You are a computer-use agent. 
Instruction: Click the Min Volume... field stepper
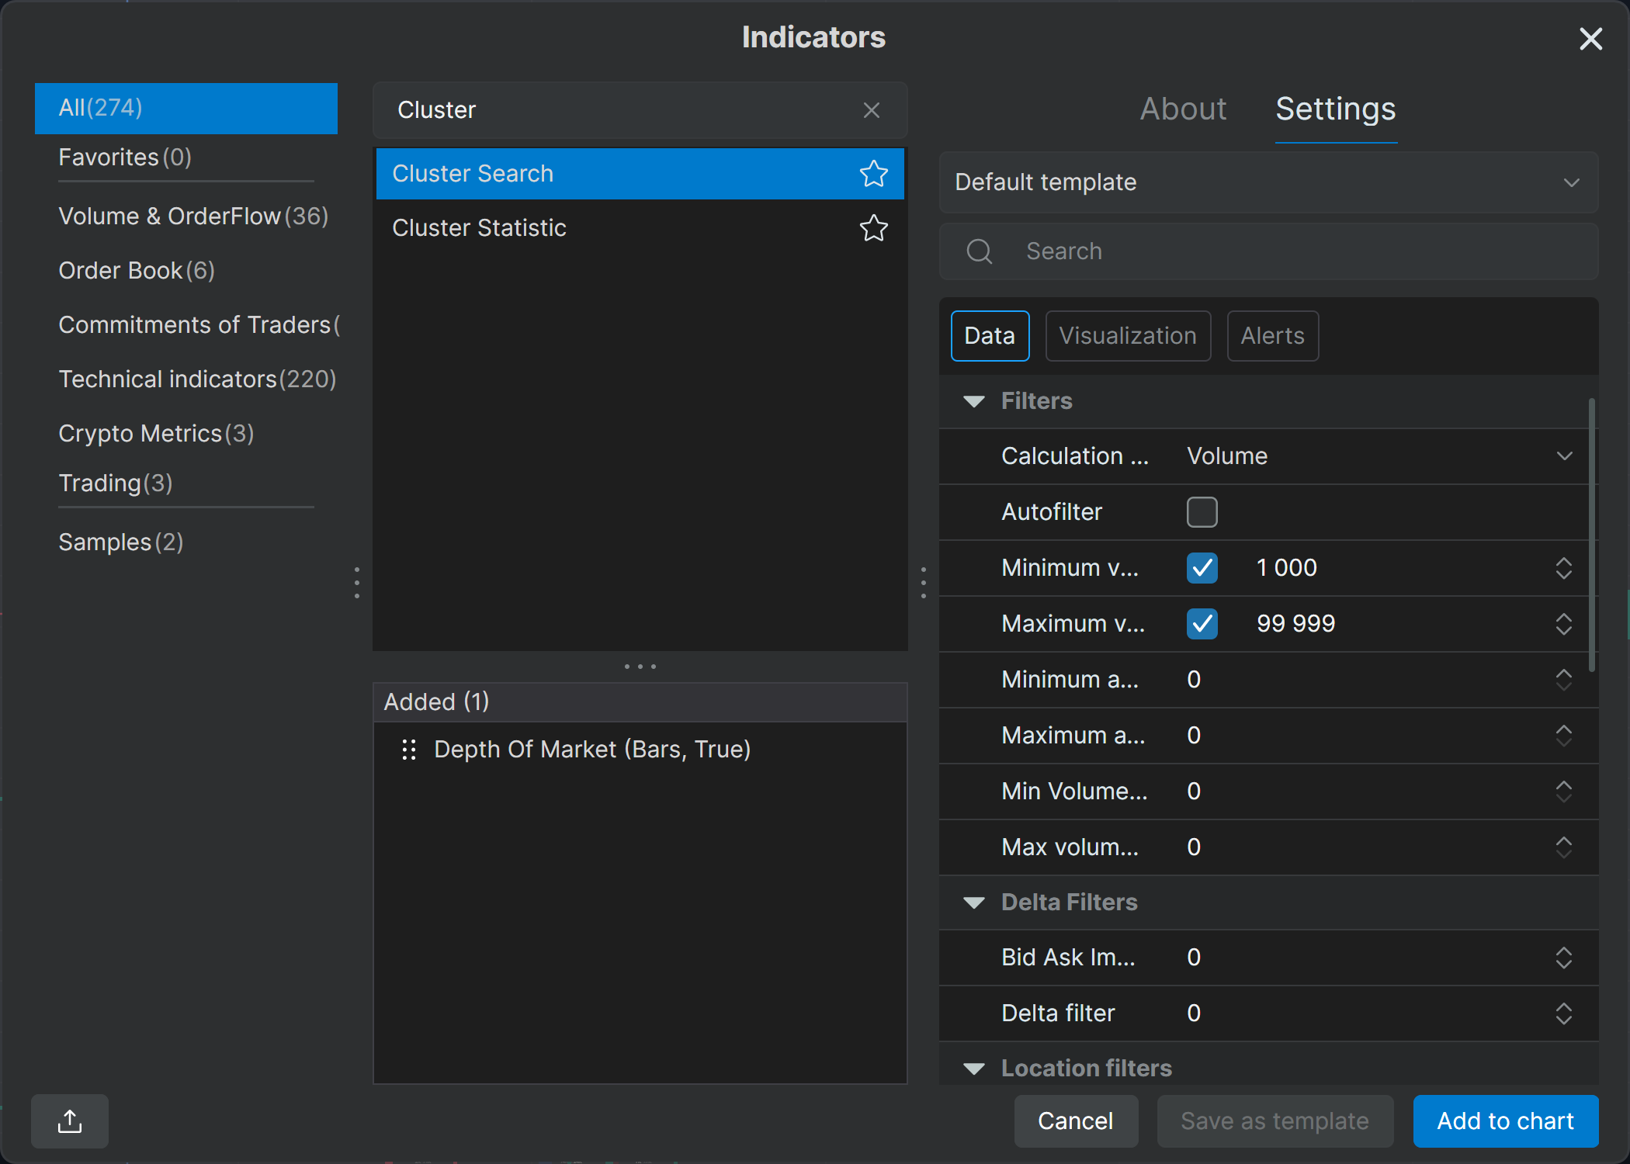tap(1564, 792)
